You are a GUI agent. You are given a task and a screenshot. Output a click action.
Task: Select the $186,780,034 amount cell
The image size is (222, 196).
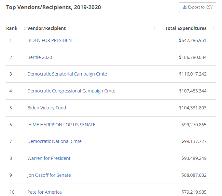tap(193, 57)
